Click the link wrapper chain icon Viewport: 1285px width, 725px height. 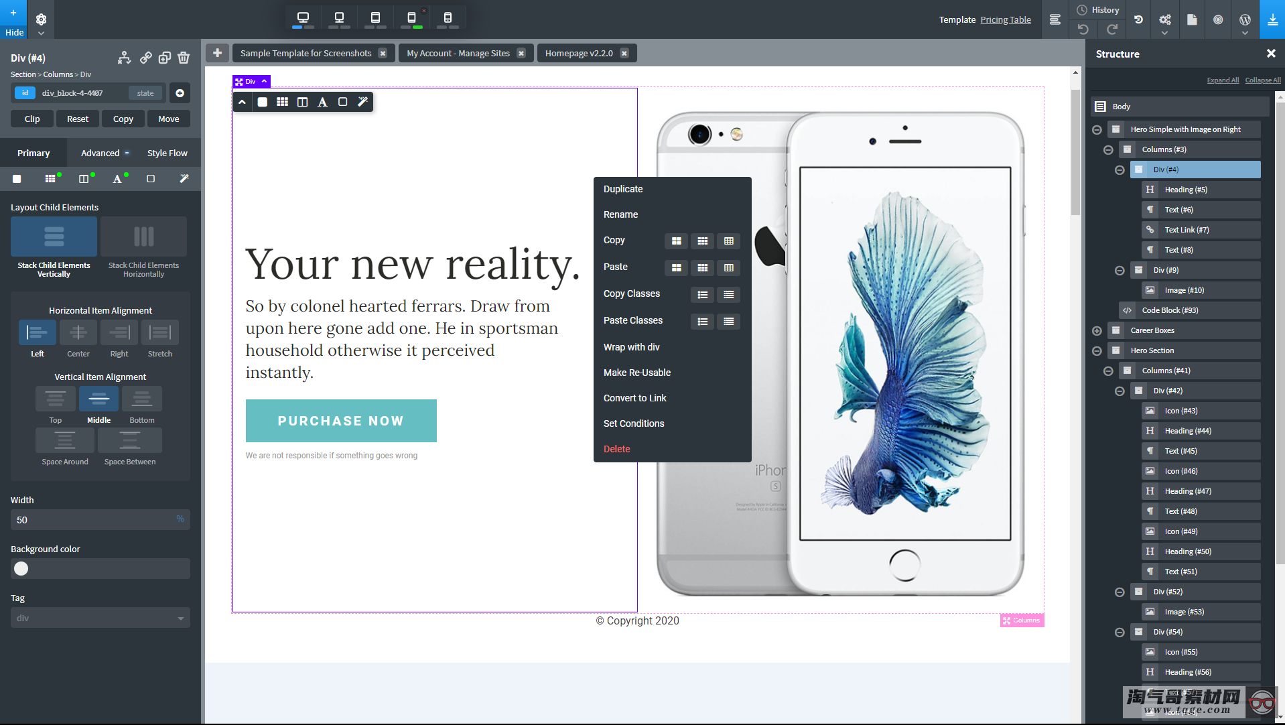[x=145, y=58]
